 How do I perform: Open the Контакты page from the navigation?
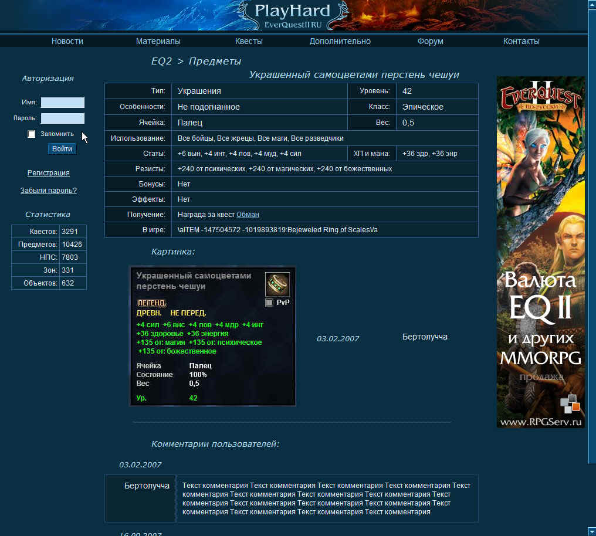point(521,41)
